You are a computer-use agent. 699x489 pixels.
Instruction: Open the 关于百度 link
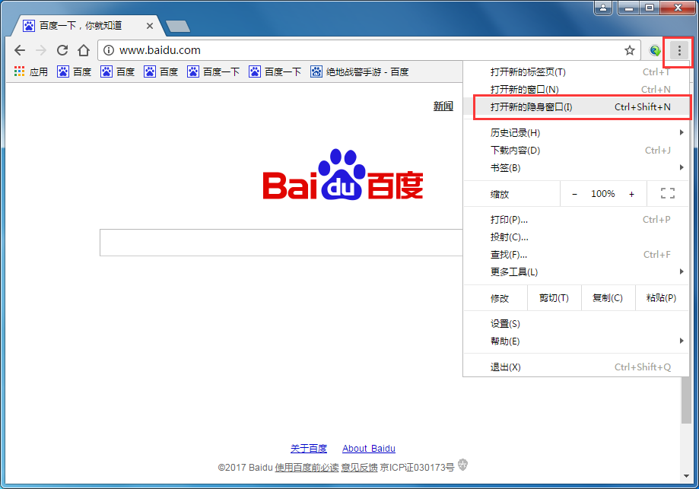(308, 448)
